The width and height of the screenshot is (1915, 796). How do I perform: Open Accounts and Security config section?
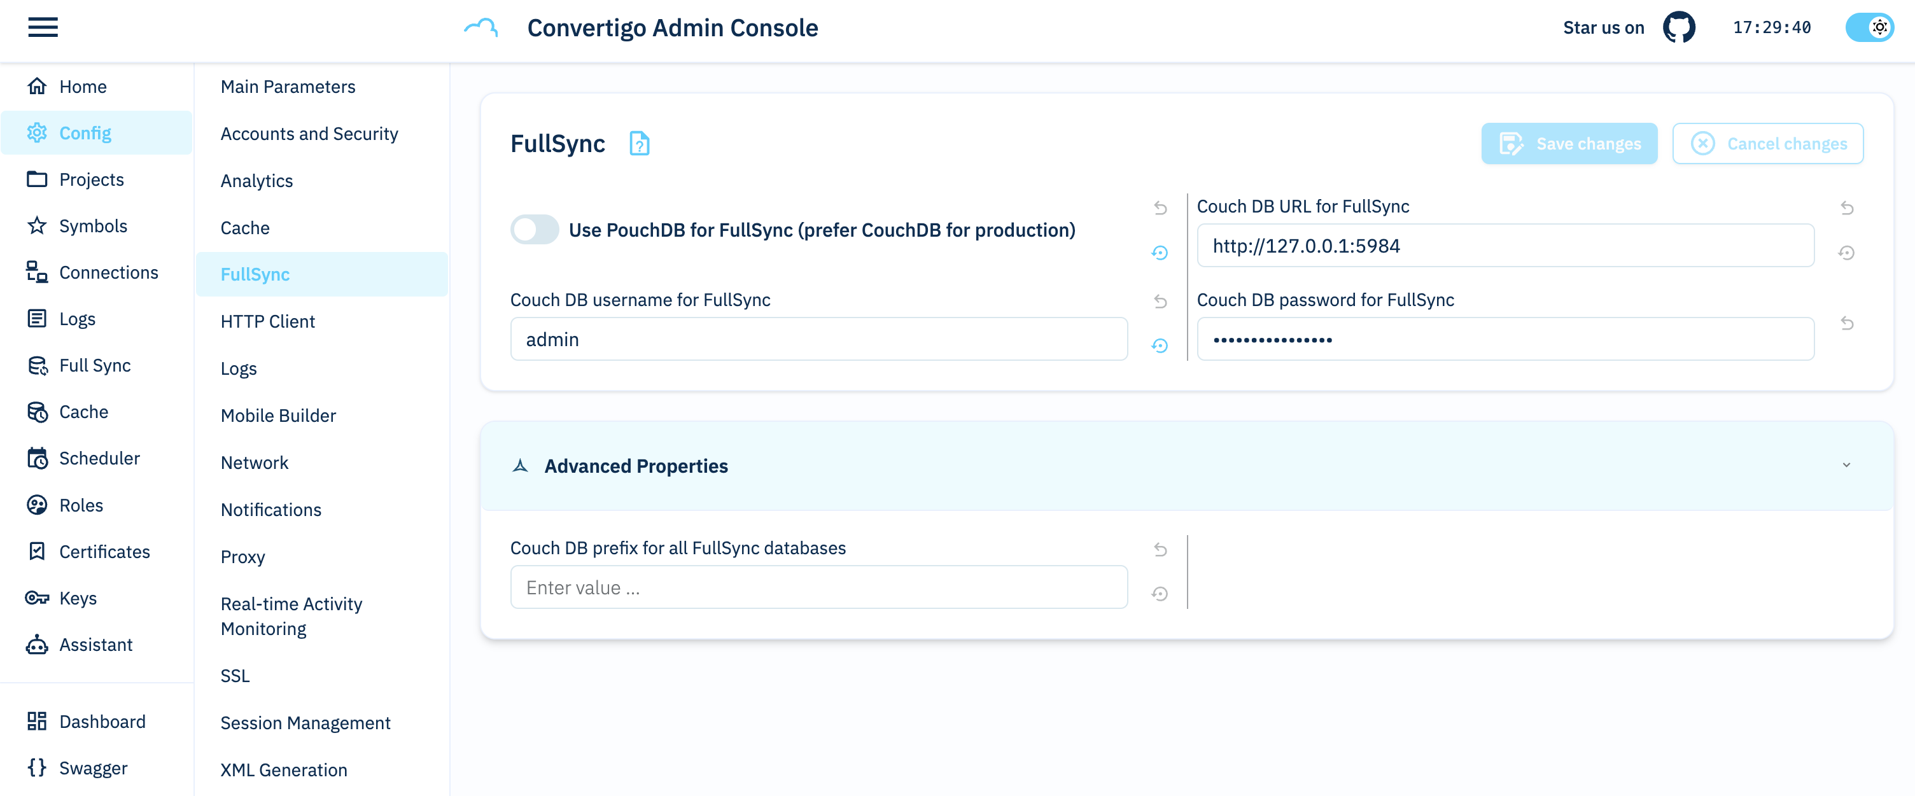coord(309,134)
